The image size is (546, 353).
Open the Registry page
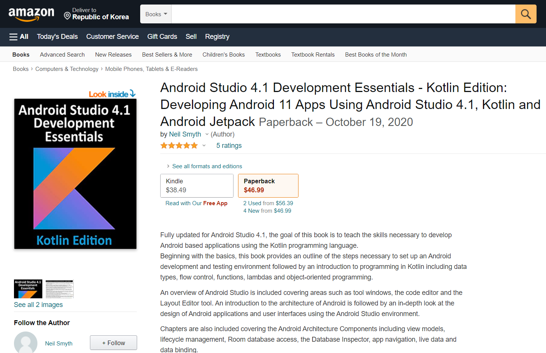(x=217, y=37)
